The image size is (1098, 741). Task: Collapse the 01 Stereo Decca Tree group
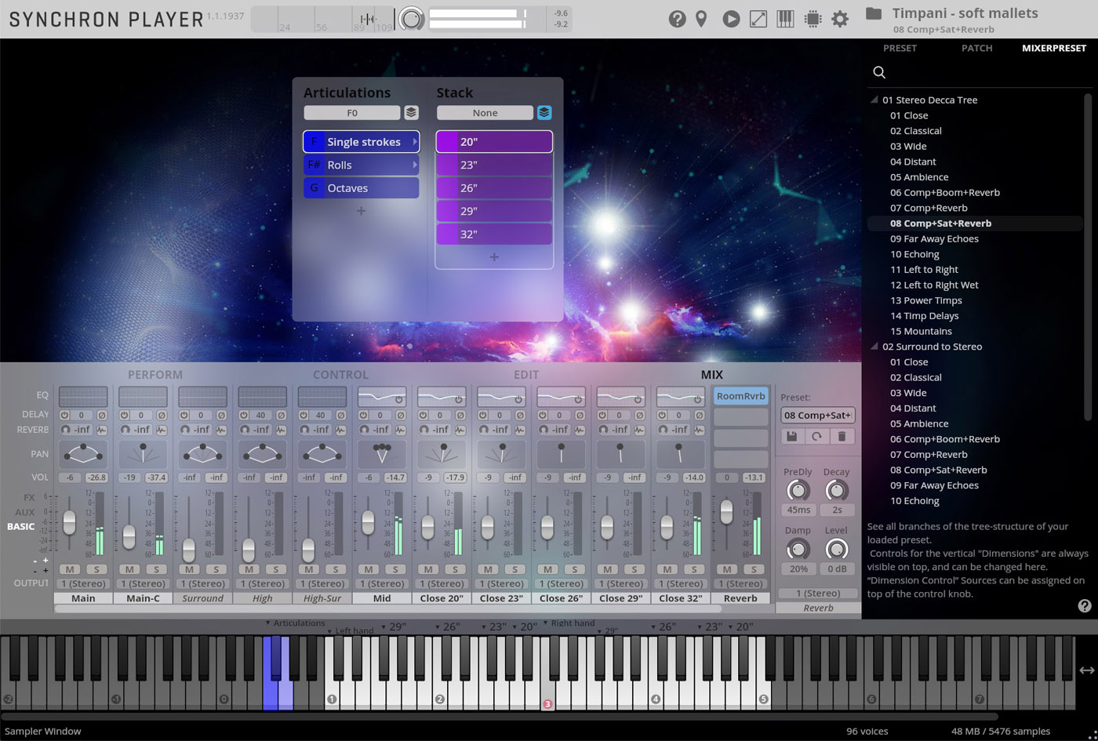pyautogui.click(x=873, y=100)
